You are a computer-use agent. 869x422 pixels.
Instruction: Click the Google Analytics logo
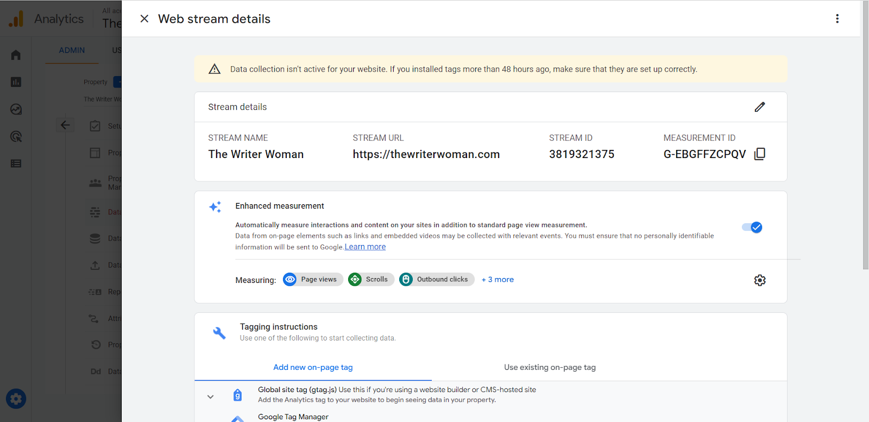coord(16,19)
